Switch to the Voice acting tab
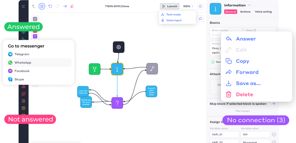 click(263, 12)
